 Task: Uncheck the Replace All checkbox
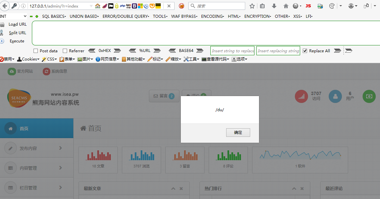[305, 51]
